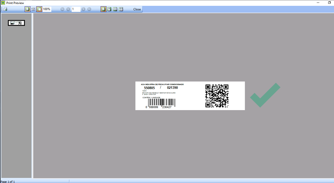The width and height of the screenshot is (334, 183).
Task: Restore the Print Preview window
Action: pyautogui.click(x=329, y=3)
